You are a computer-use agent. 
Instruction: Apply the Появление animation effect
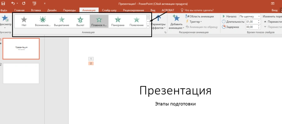pyautogui.click(x=137, y=21)
